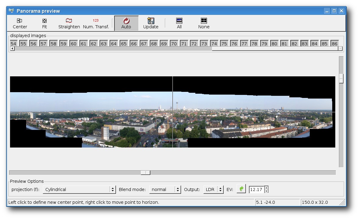Toggle displayed image 70

174,43
